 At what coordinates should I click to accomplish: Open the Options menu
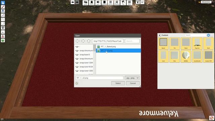tap(111, 3)
